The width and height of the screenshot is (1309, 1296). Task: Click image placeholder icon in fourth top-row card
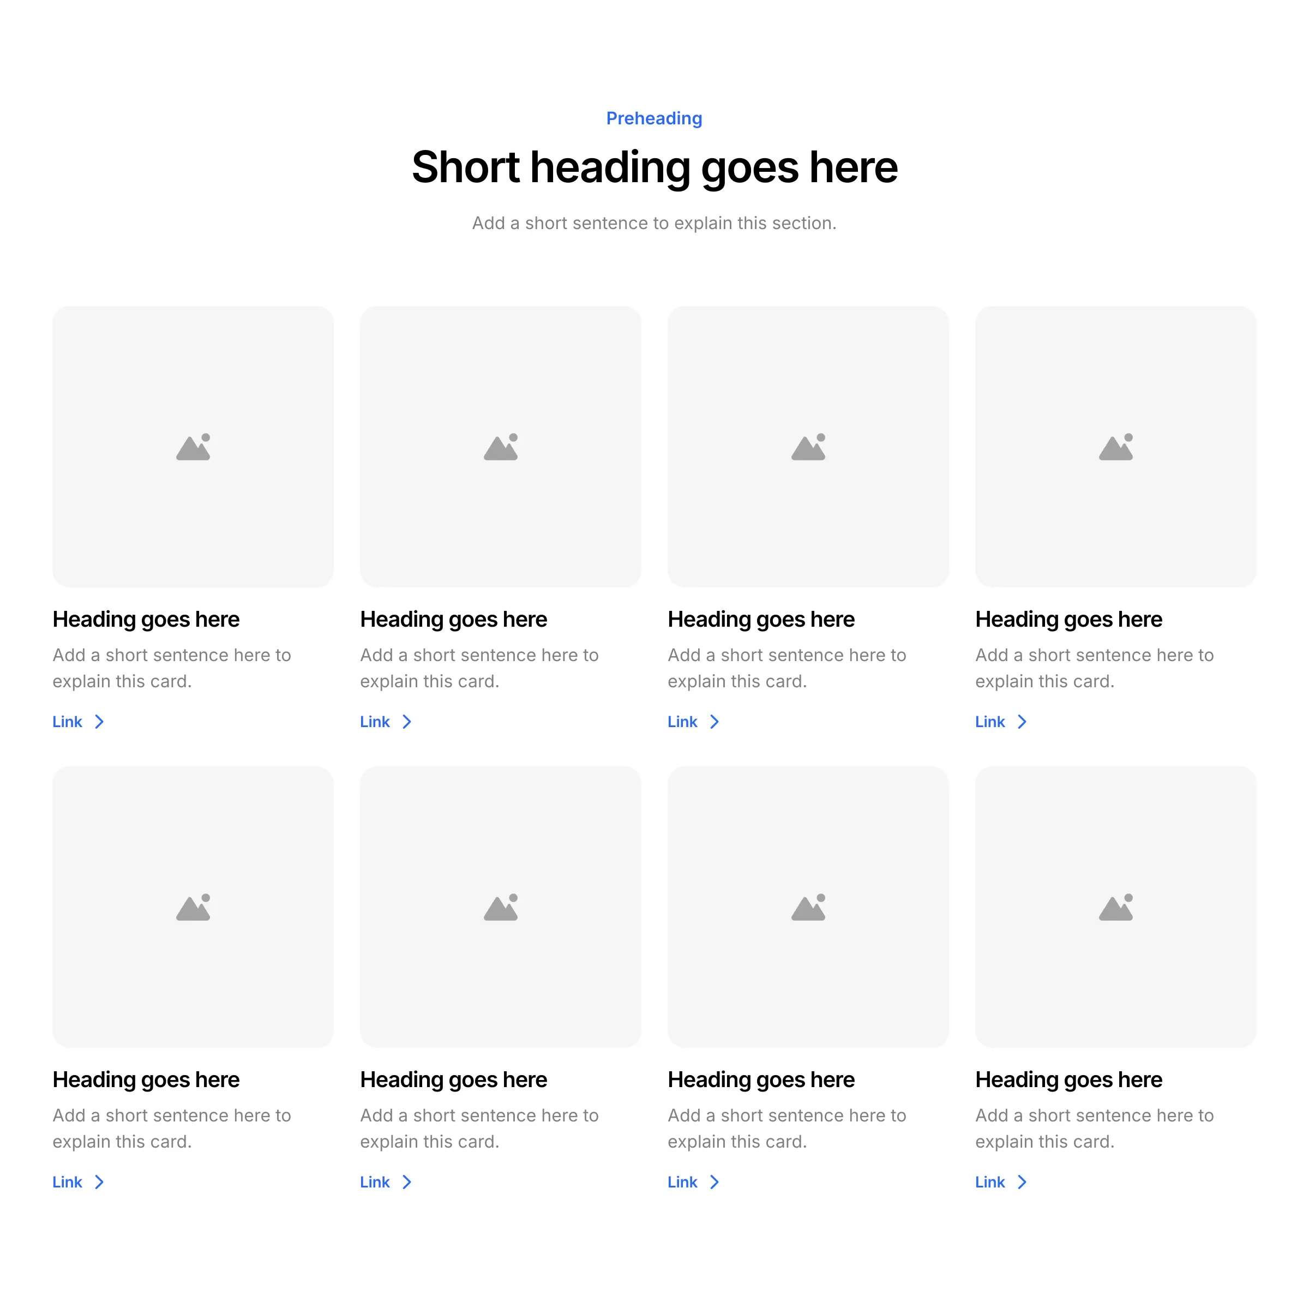tap(1116, 447)
